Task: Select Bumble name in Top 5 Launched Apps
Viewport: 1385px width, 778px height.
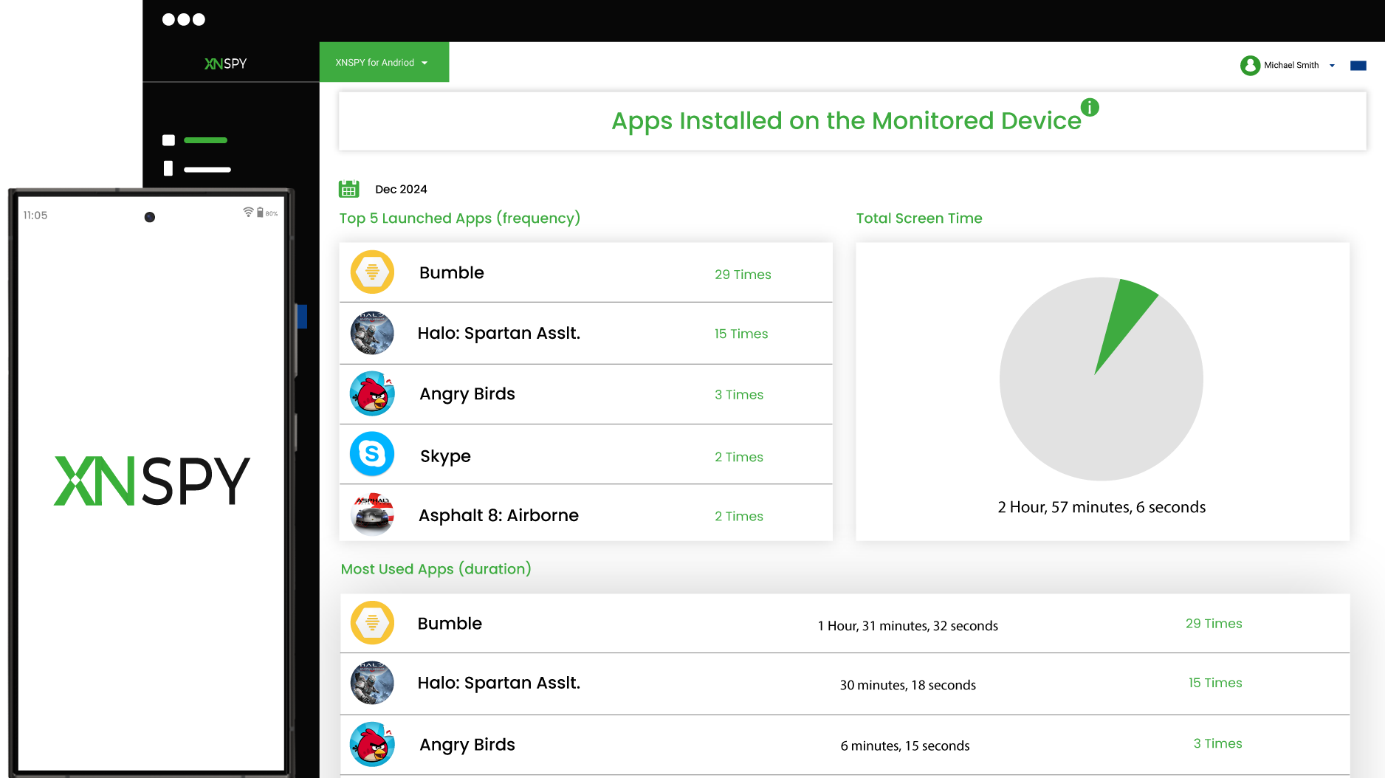Action: [x=452, y=272]
